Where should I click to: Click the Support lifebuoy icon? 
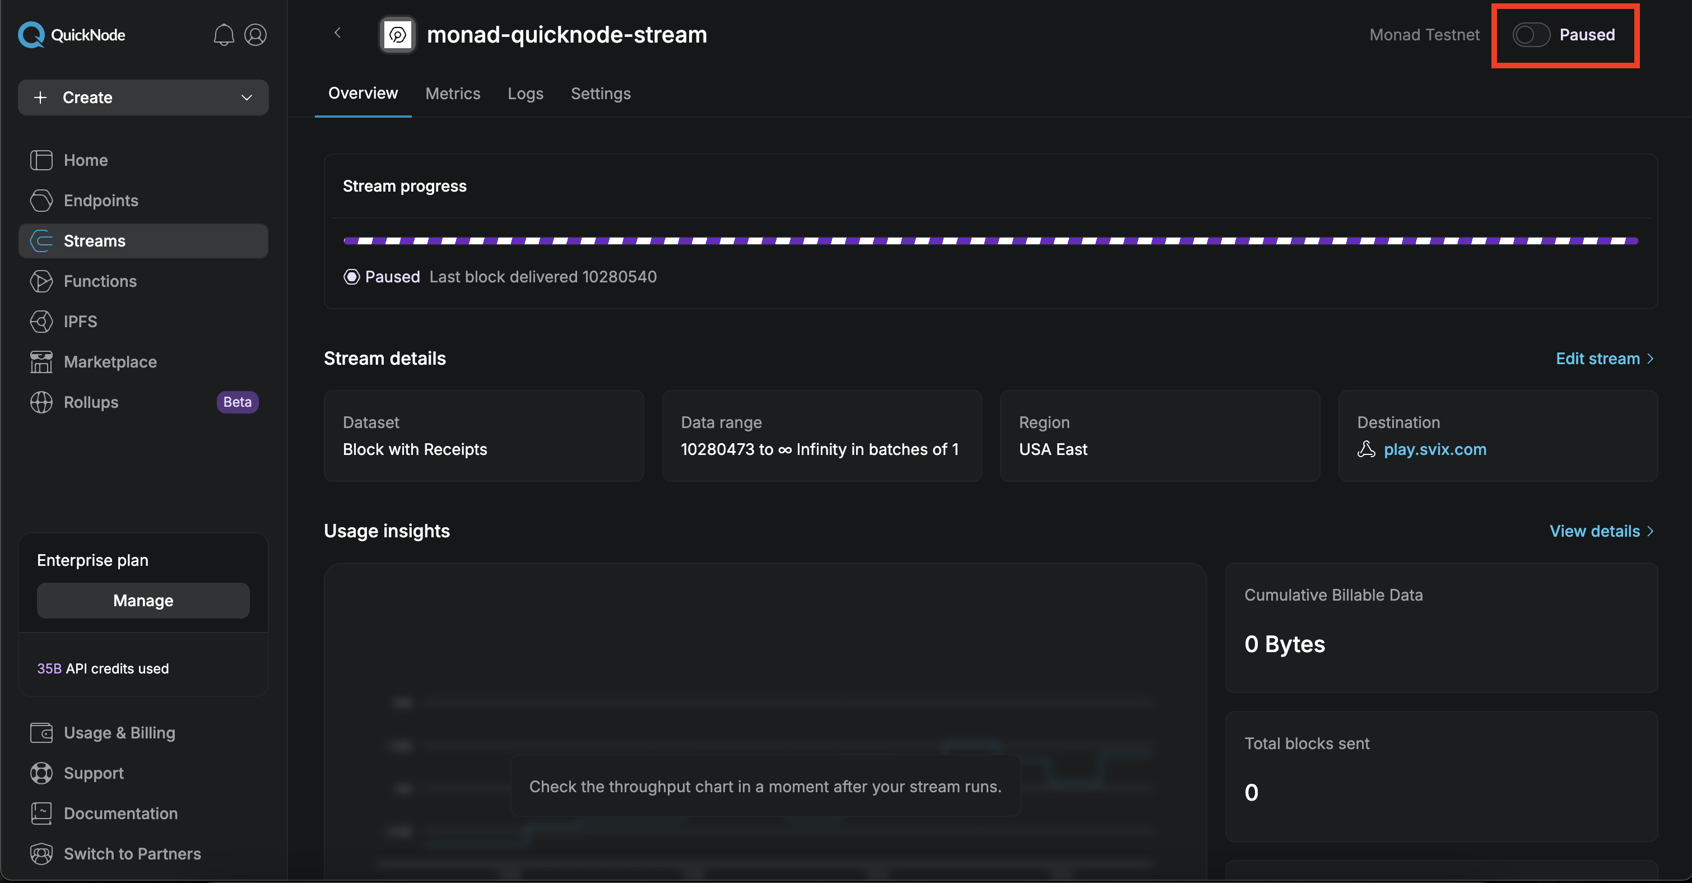[x=41, y=773]
